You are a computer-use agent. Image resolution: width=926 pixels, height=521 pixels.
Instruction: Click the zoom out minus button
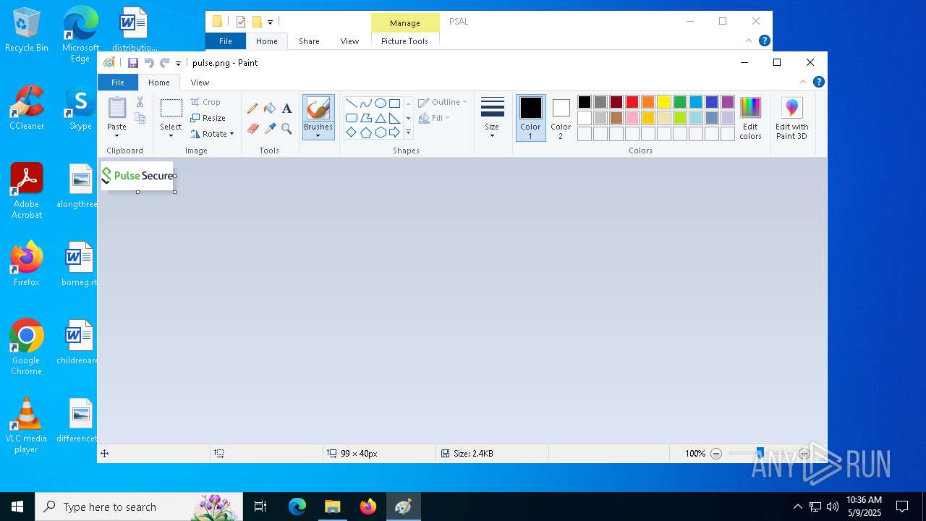pyautogui.click(x=716, y=454)
